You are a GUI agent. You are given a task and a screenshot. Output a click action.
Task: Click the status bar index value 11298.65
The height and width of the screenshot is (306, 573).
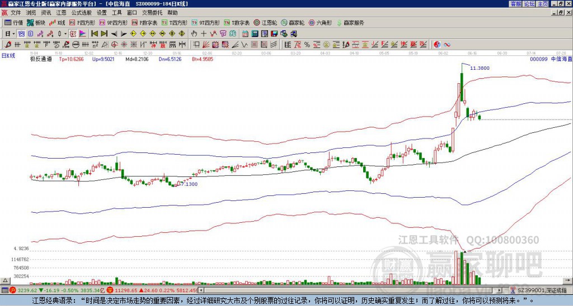tap(126, 290)
